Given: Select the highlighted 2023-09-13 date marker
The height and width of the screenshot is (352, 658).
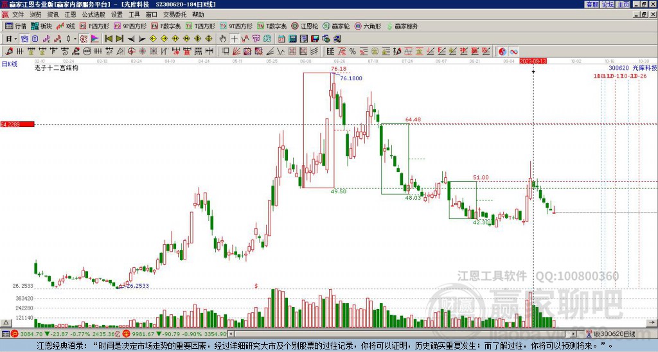Looking at the screenshot, I should tap(533, 61).
